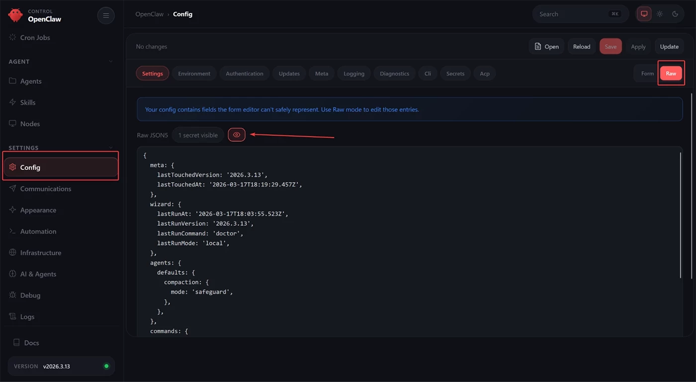Switch the editor to Raw mode
Viewport: 696px width, 382px height.
[671, 74]
